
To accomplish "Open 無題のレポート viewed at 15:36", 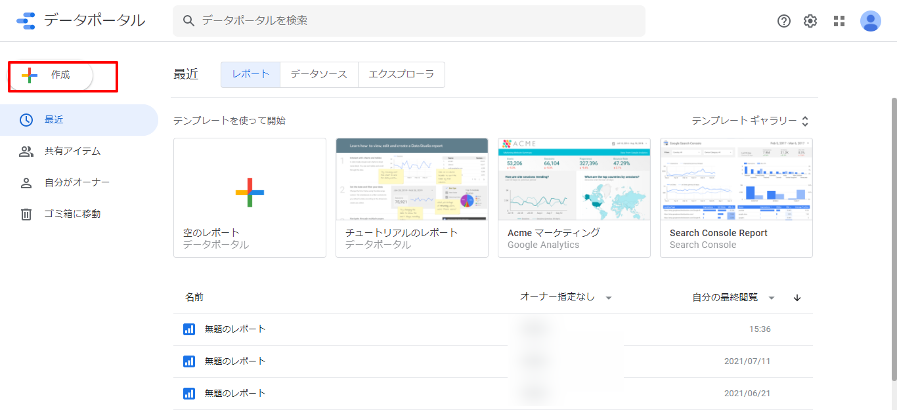I will pos(493,329).
